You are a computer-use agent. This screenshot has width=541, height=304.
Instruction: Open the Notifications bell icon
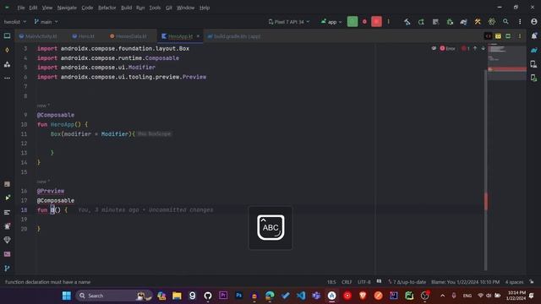point(534,35)
